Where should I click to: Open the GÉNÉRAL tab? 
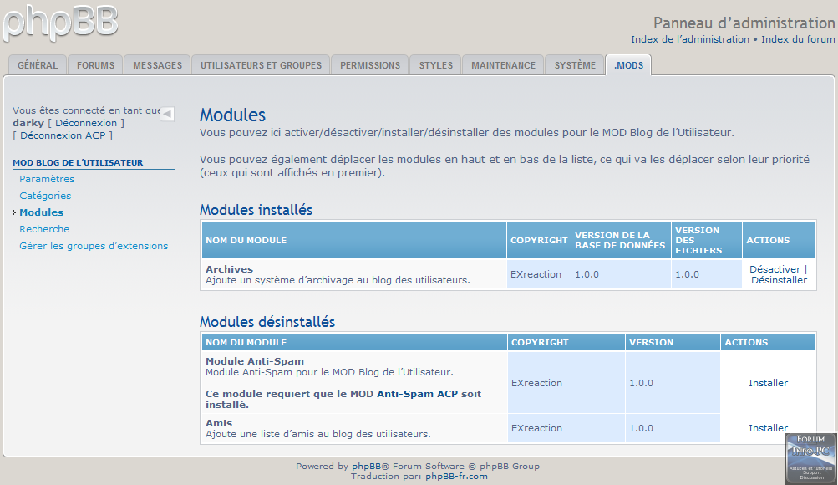[x=38, y=65]
